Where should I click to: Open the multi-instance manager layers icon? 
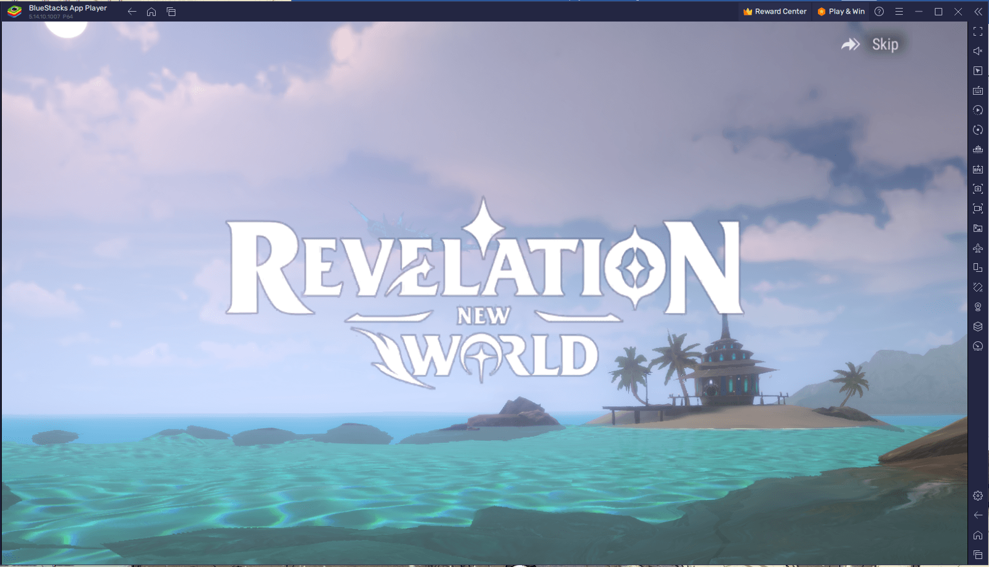[978, 327]
